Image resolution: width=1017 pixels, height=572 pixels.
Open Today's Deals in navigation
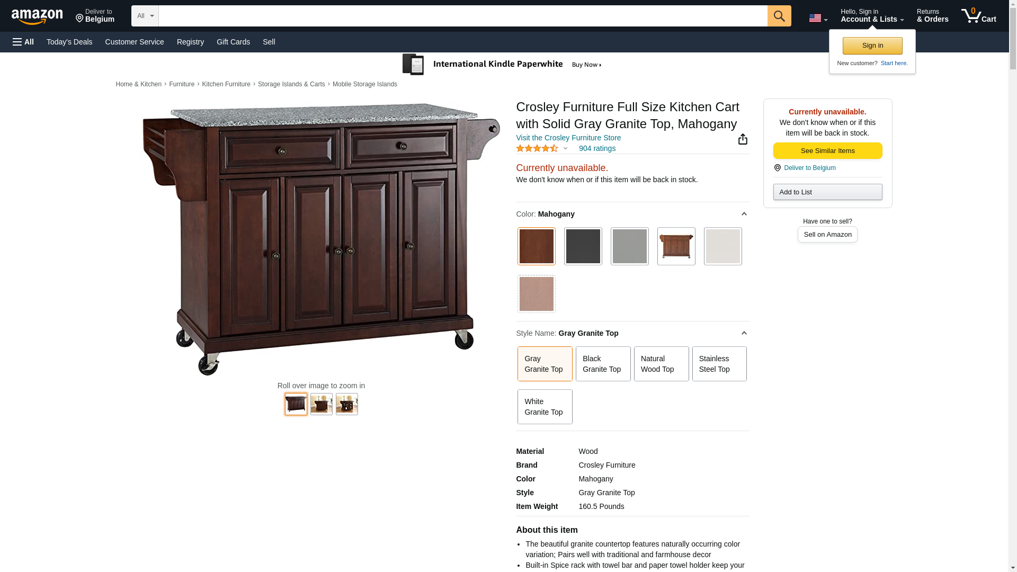click(x=69, y=42)
